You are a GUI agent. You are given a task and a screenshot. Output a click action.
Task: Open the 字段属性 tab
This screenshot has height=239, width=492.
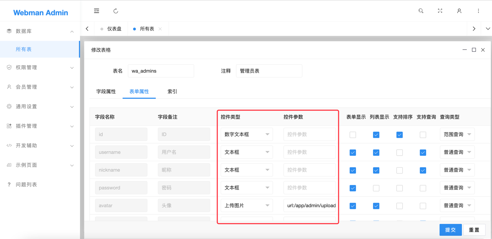click(106, 91)
